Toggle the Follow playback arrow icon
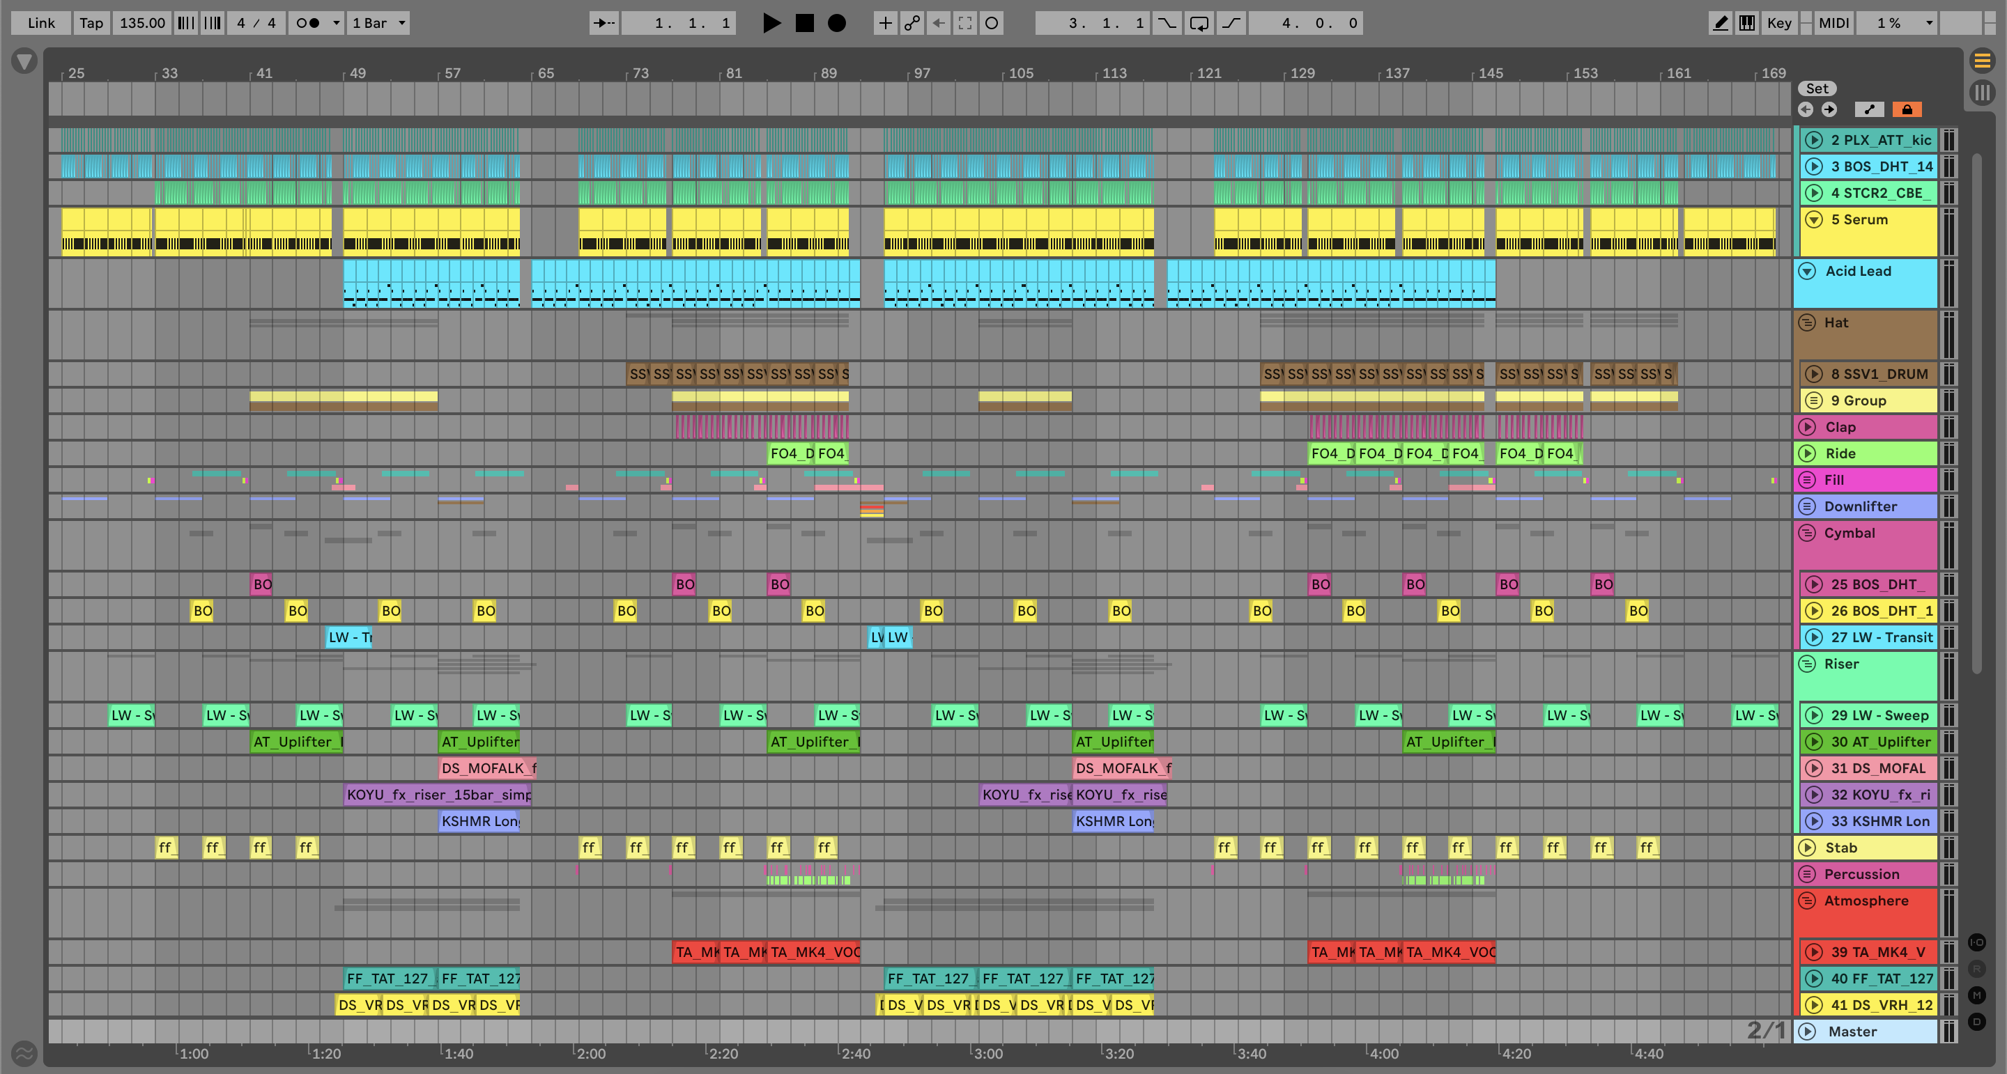 tap(603, 24)
